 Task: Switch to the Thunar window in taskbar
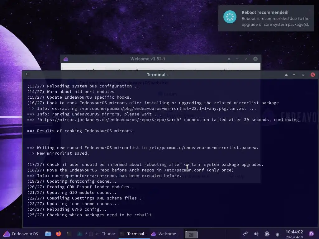pos(102,234)
